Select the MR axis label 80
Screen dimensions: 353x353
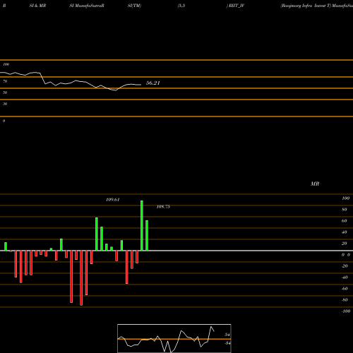345,210
